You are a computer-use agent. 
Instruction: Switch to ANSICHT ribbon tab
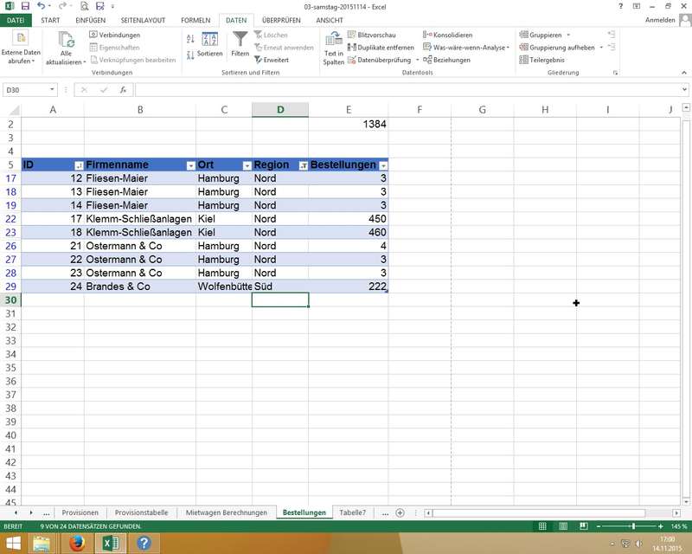pyautogui.click(x=330, y=20)
